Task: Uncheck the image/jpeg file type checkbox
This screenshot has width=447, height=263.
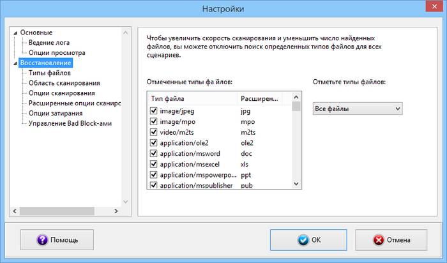Action: pos(153,110)
